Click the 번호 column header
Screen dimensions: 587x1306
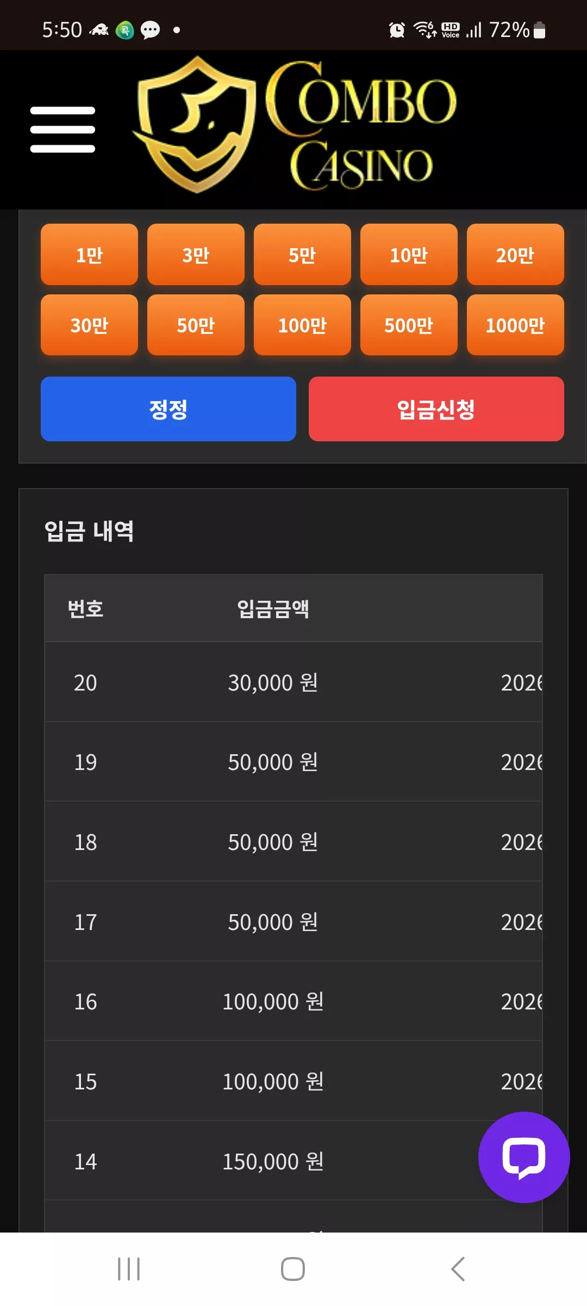(85, 608)
